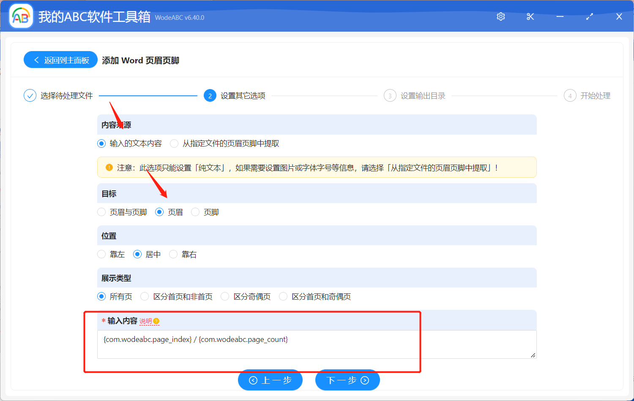Select 靠右 alignment option

tap(173, 254)
